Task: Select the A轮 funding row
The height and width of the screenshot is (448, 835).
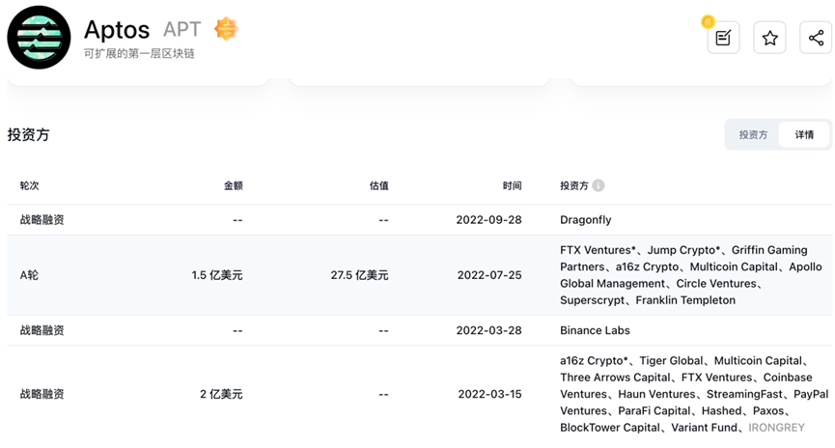Action: (x=420, y=275)
